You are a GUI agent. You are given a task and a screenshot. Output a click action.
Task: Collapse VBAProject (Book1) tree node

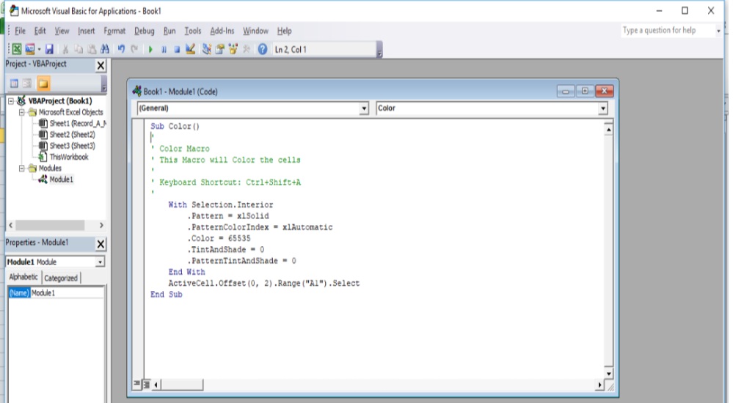point(11,101)
